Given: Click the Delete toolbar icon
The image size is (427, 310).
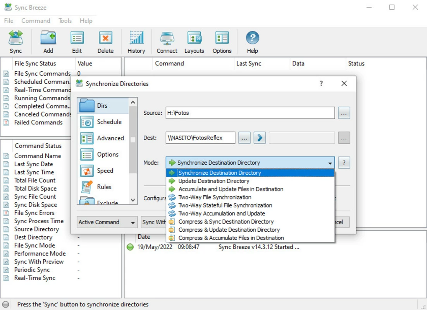Looking at the screenshot, I should pyautogui.click(x=105, y=38).
